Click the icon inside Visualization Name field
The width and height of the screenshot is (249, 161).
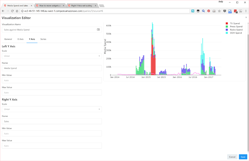click(x=98, y=30)
